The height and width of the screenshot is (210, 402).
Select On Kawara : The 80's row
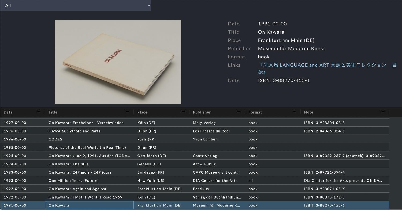point(69,164)
